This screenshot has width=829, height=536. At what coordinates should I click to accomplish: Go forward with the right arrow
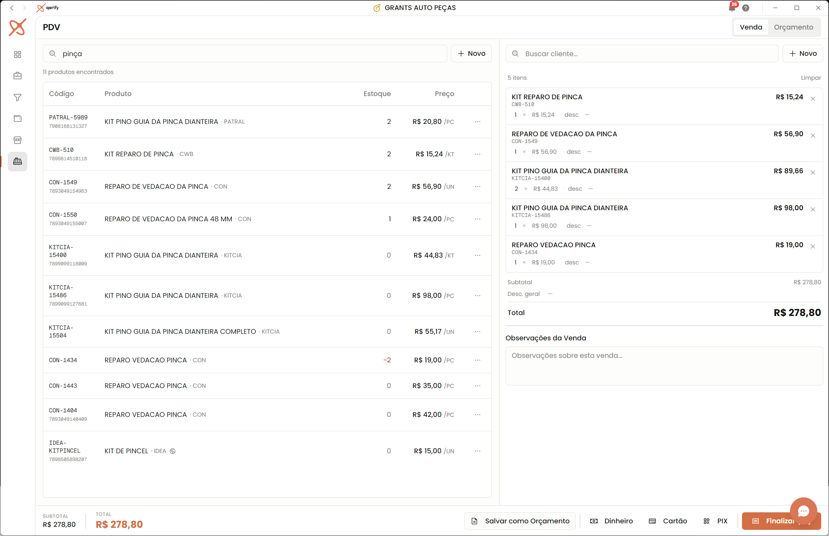[24, 8]
